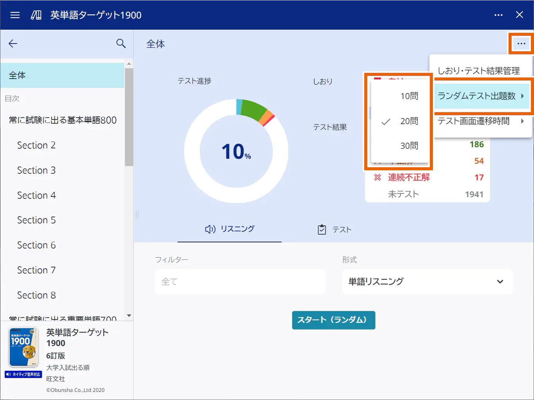This screenshot has height=400, width=534.
Task: Click the 54 count value
Action: (479, 161)
